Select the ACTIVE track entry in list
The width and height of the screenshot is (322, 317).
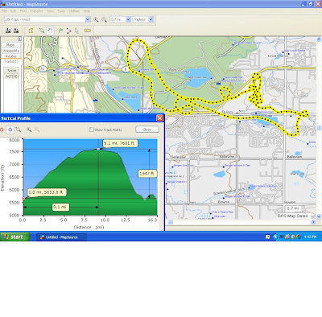(11, 76)
